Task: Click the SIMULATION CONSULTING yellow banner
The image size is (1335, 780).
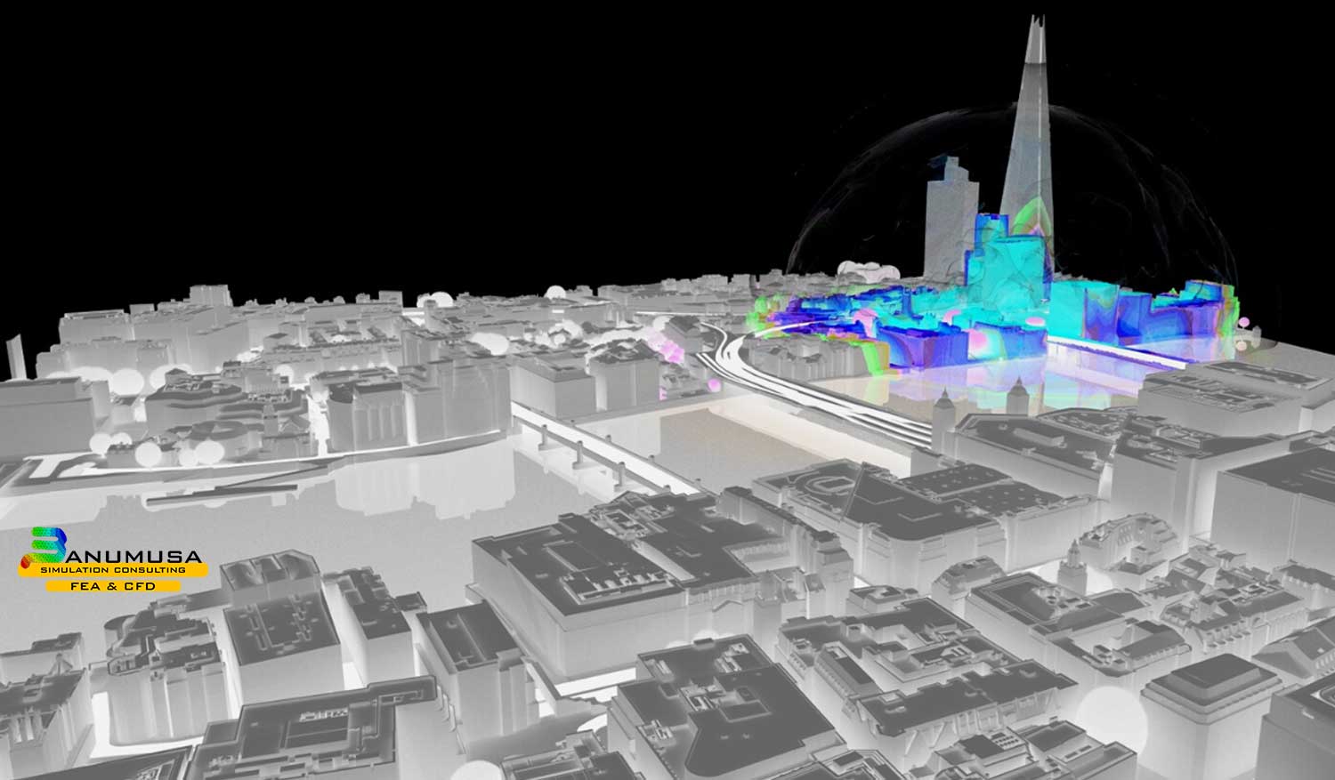Action: [113, 569]
